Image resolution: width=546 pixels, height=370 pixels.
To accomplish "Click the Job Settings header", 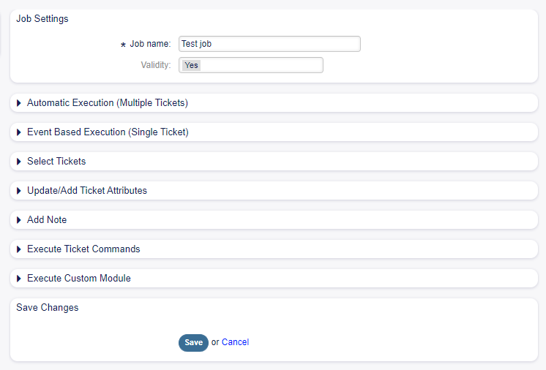I will 42,19.
